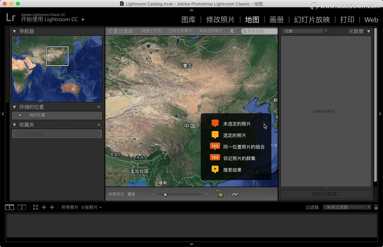
Task: Click the 未选定的照片 orange marker icon
Action: click(x=215, y=123)
